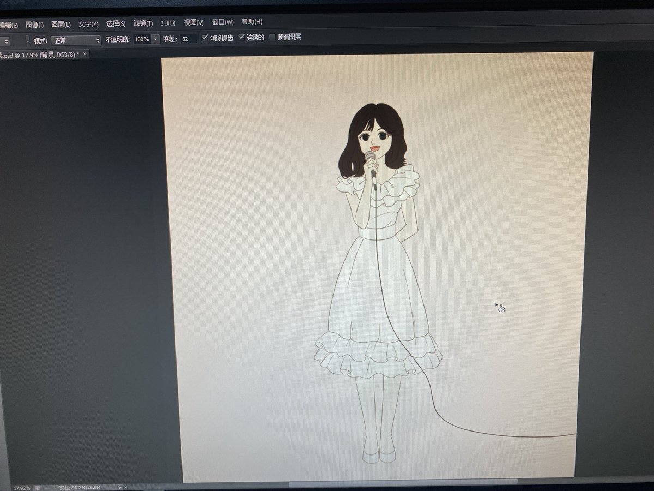
Task: Expand the 模式 dropdown showing 正常
Action: point(76,40)
